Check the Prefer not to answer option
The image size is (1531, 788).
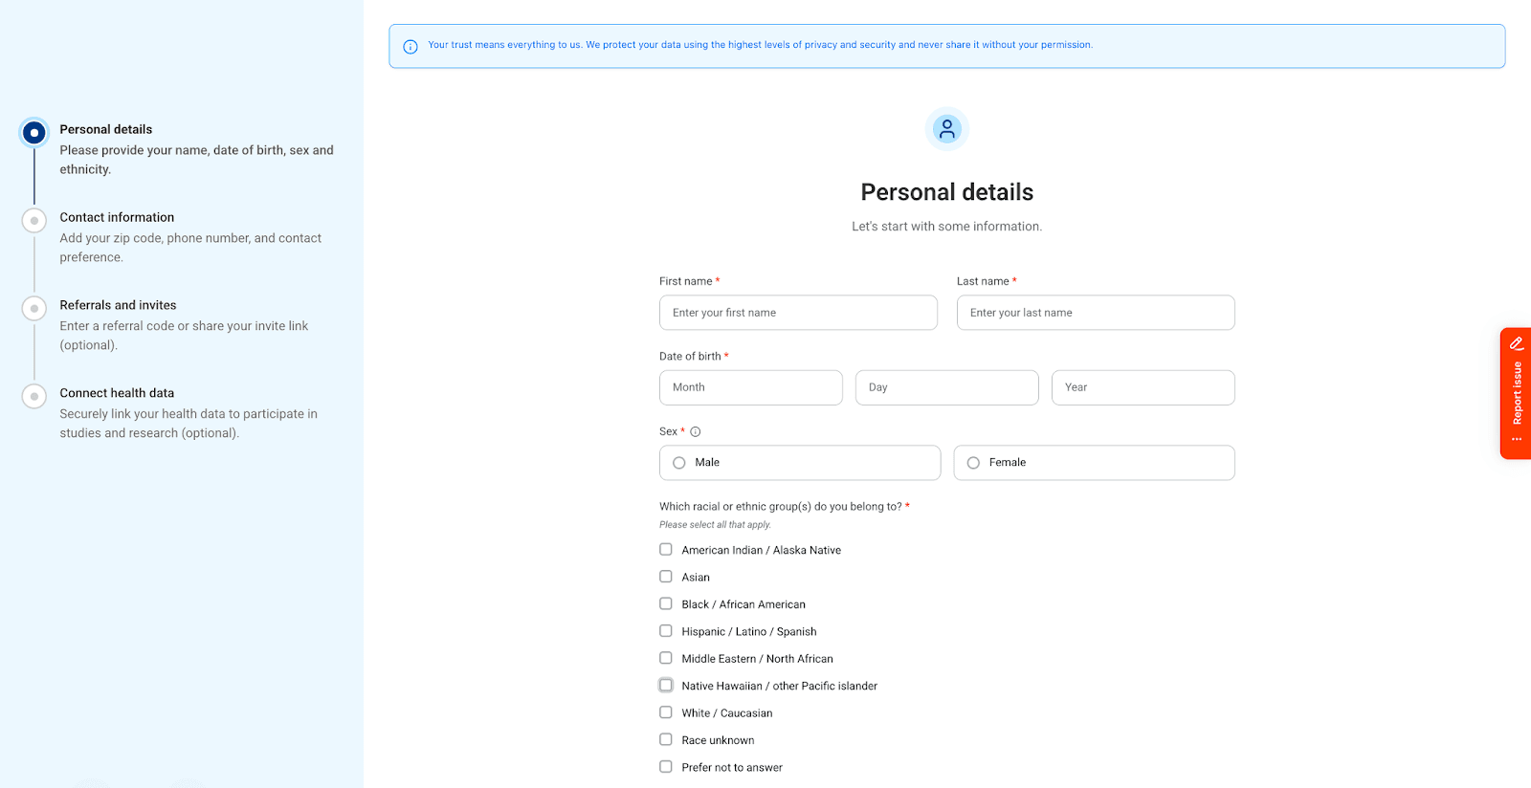665,766
